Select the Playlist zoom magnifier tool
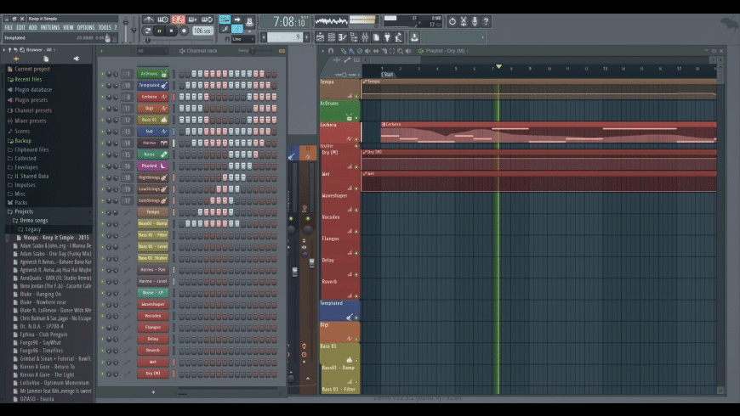This screenshot has width=740, height=416. point(401,51)
